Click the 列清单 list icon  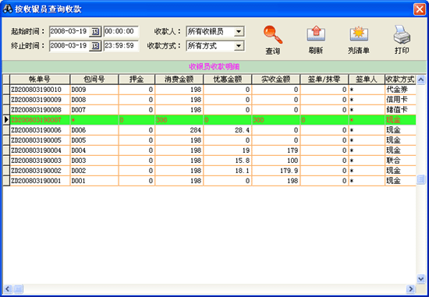[x=359, y=34]
